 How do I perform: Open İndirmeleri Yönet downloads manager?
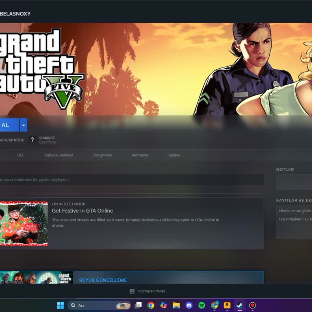tap(151, 291)
